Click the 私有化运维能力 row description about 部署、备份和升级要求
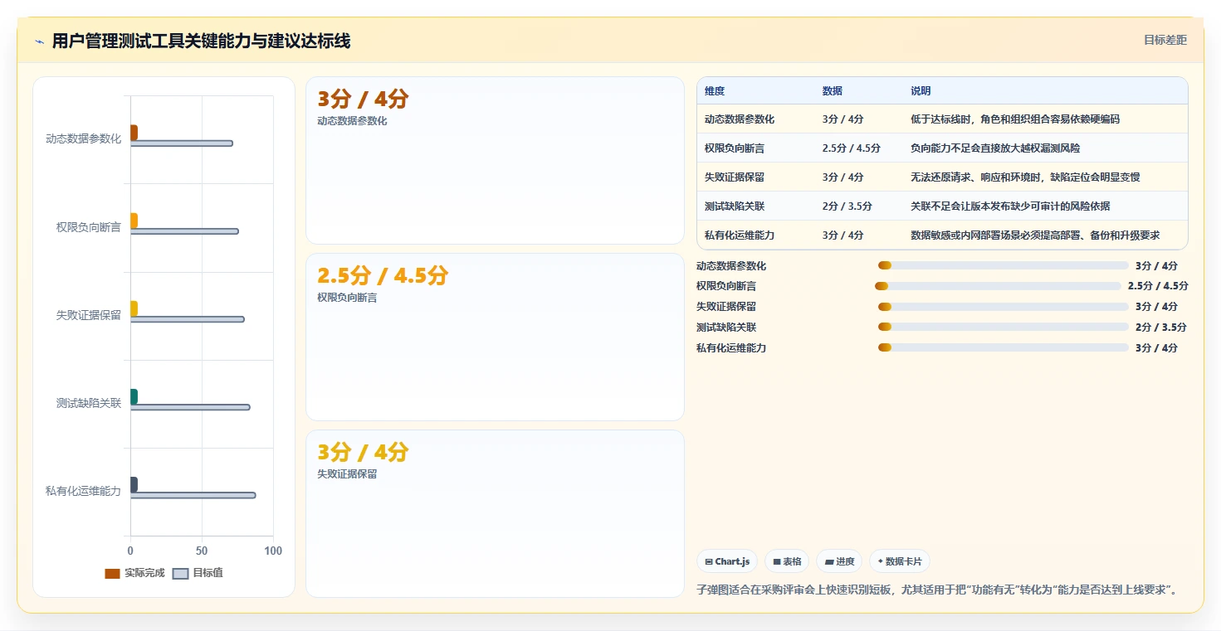The width and height of the screenshot is (1221, 631). pos(1035,235)
